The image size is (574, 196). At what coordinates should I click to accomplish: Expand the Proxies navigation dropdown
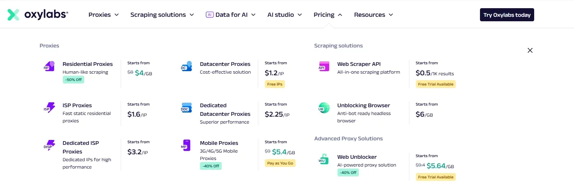103,15
